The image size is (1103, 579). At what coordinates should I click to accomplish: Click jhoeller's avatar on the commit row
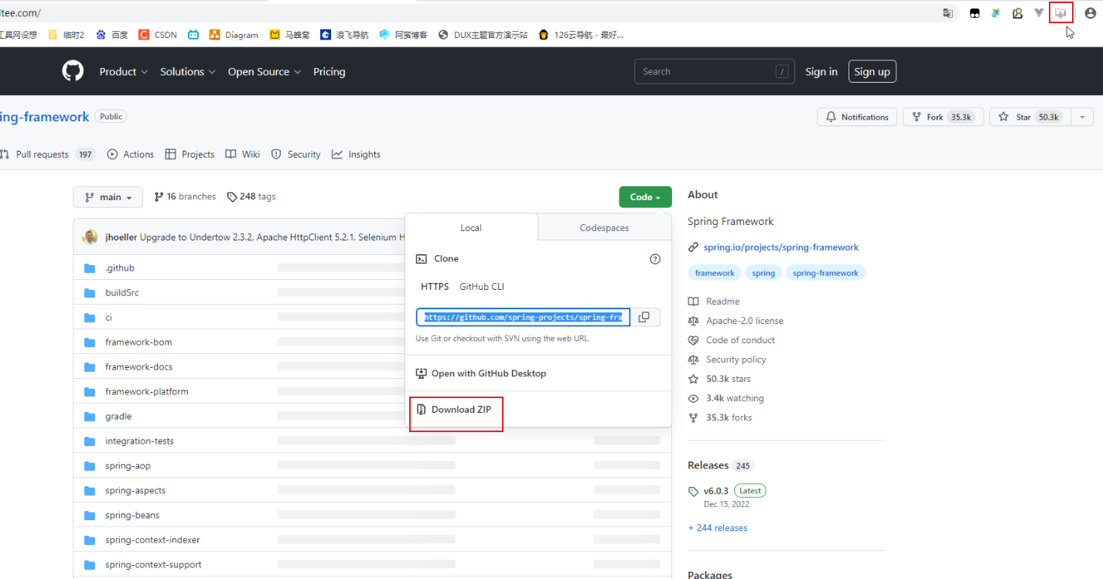click(90, 237)
